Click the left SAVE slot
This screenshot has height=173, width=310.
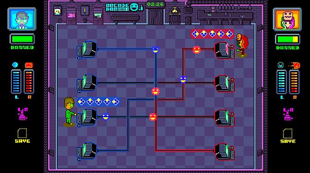click(22, 136)
